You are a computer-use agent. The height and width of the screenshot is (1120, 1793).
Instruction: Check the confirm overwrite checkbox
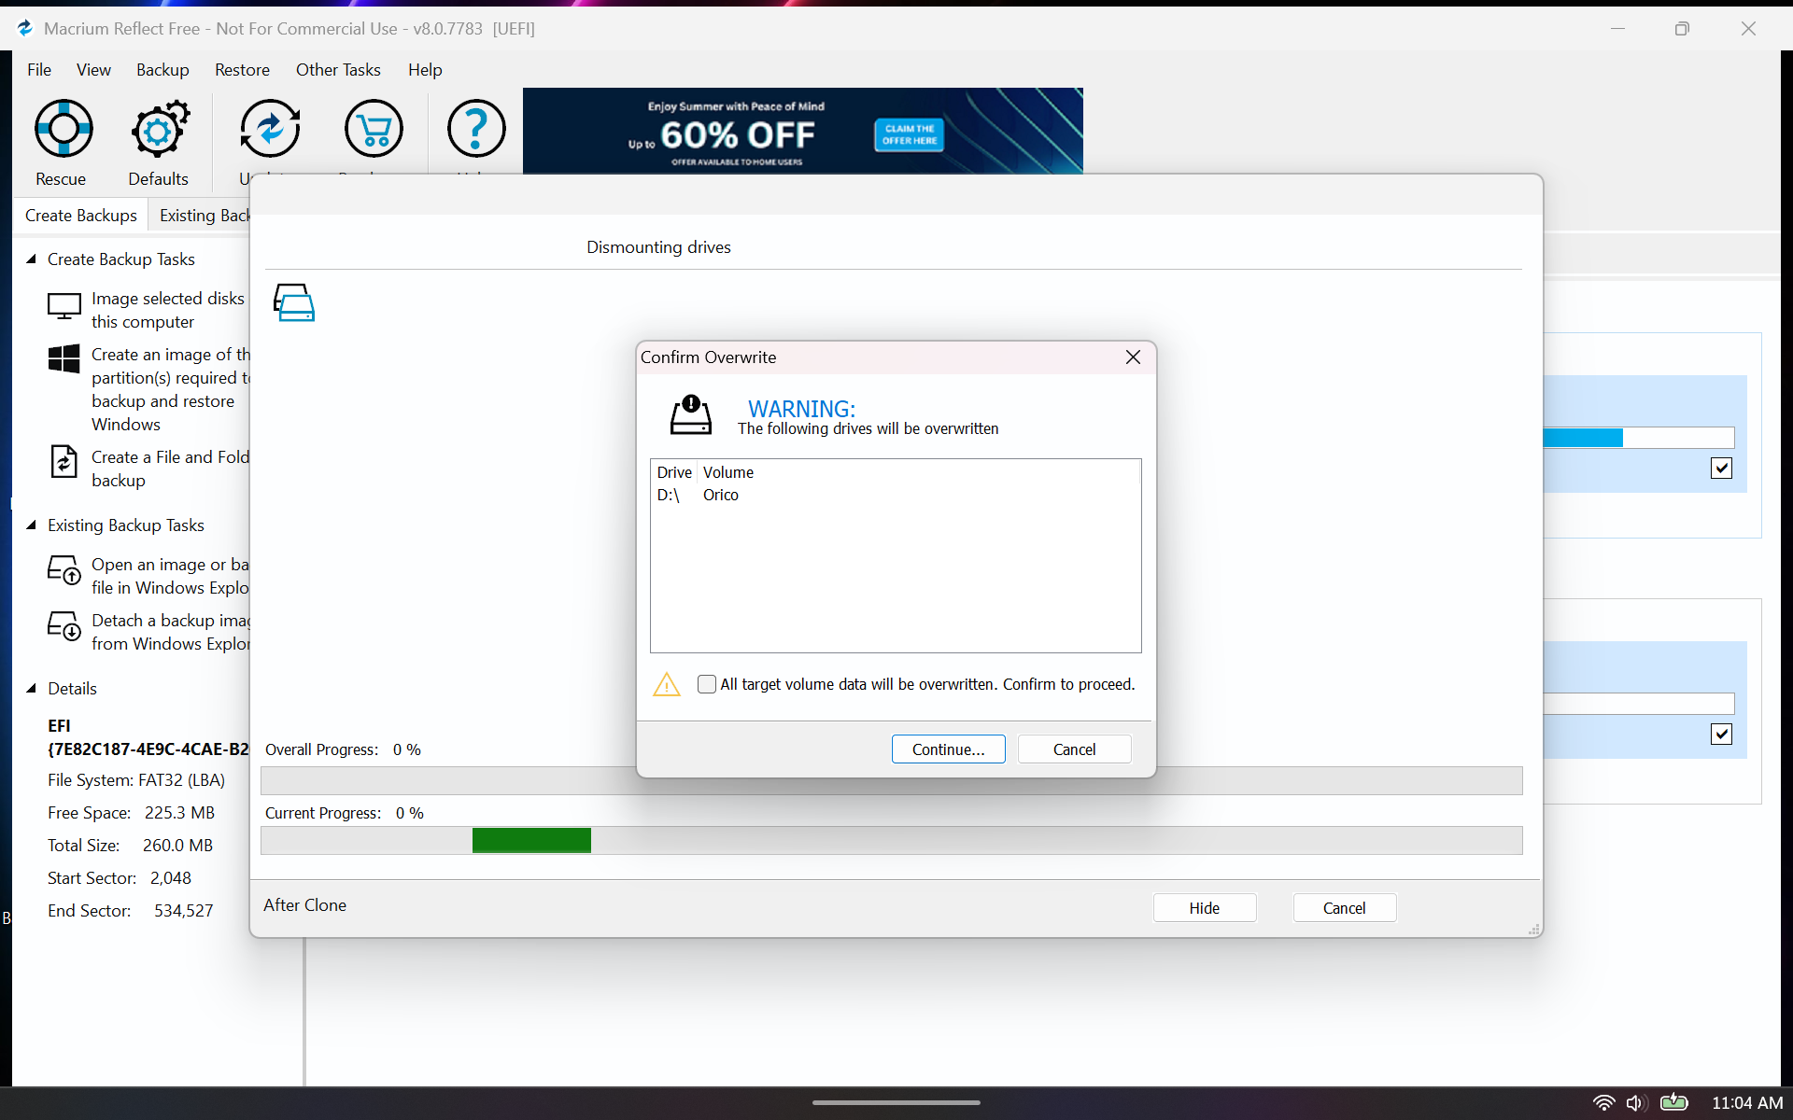tap(707, 684)
